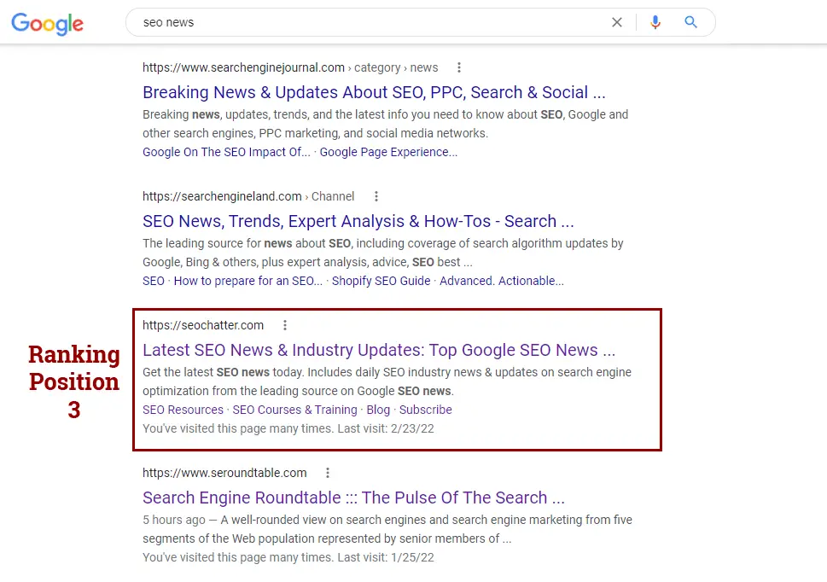Open the three-dot menu for the searchengineland.com result

(x=376, y=196)
